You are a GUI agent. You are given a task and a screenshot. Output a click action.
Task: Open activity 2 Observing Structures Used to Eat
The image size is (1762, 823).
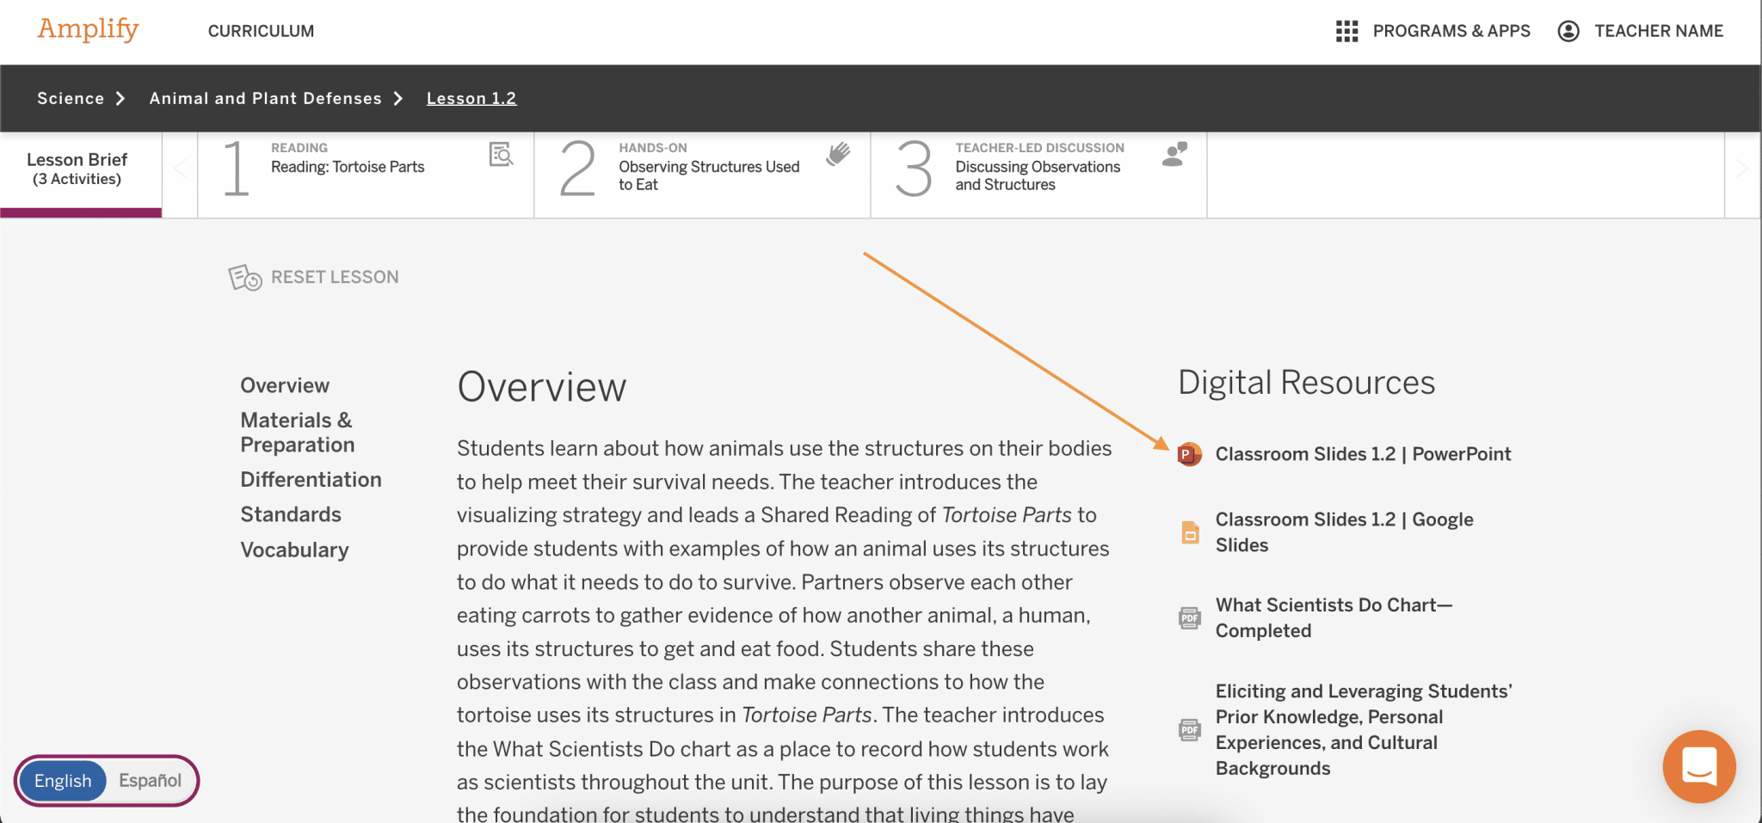tap(708, 175)
